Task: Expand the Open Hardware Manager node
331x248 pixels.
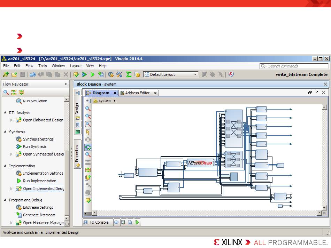Action: tap(11, 223)
